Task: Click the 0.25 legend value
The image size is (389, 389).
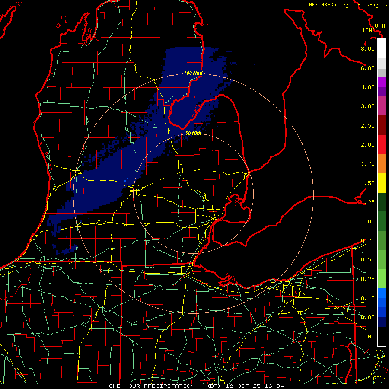Action: point(368,279)
